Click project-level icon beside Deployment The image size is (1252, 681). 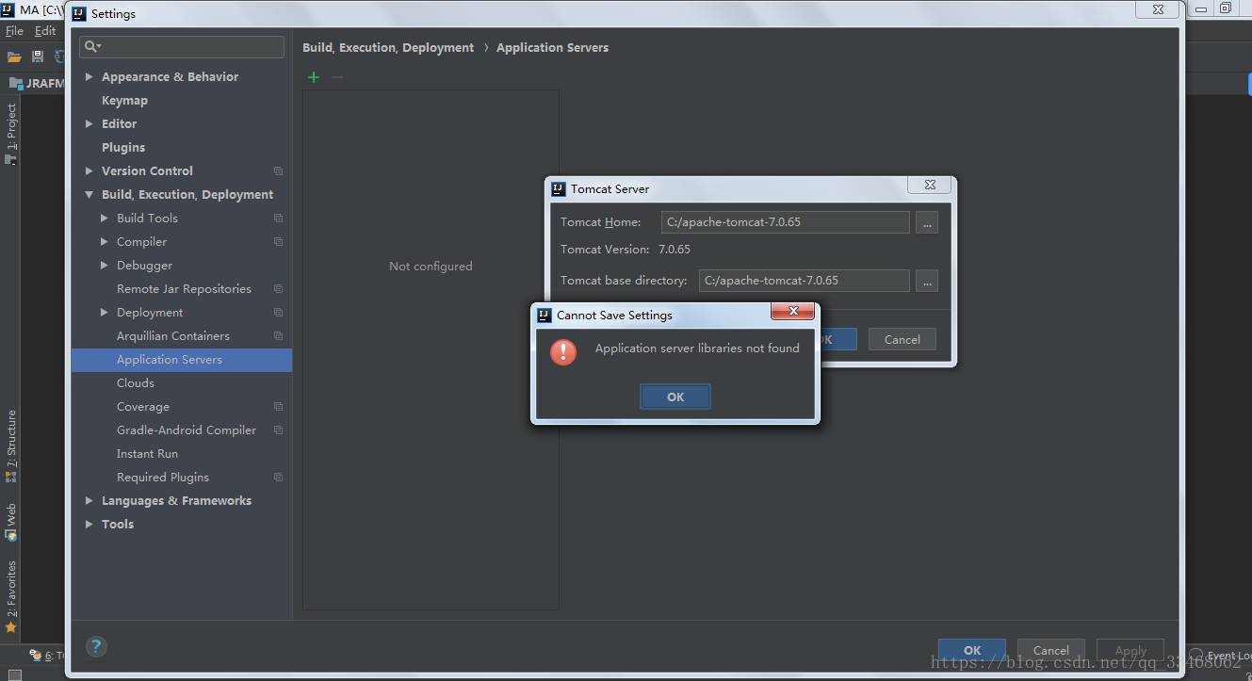click(x=278, y=312)
